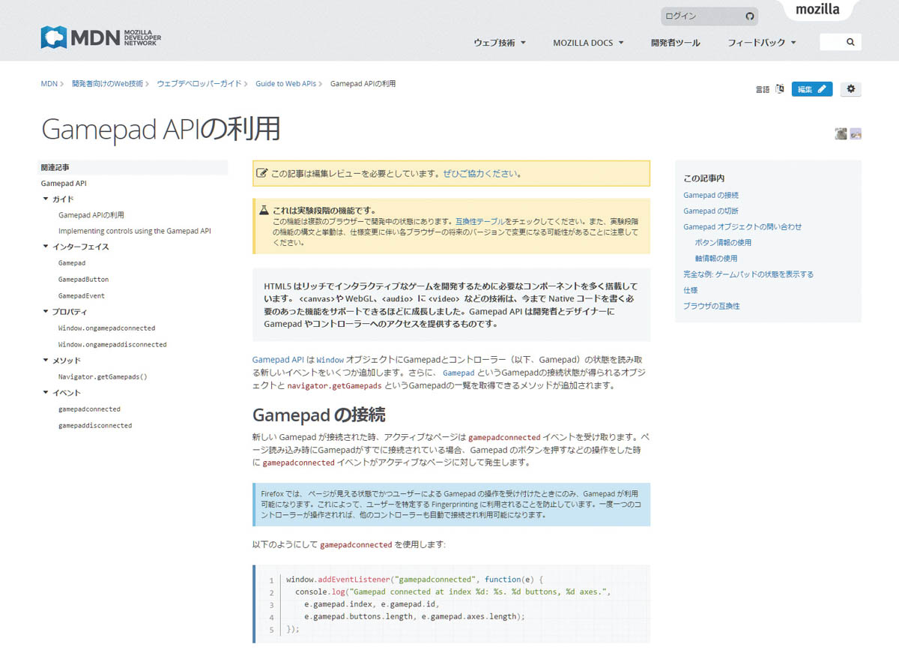Jump to Gamepad の接続 via the article outline
Image resolution: width=899 pixels, height=656 pixels.
[710, 195]
